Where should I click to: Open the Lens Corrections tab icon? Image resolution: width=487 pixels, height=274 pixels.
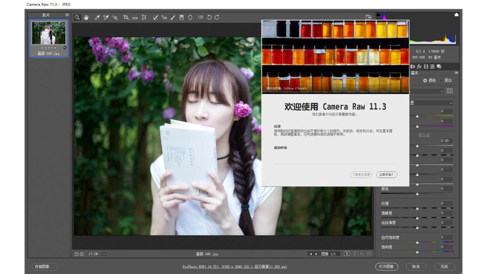tap(413, 66)
